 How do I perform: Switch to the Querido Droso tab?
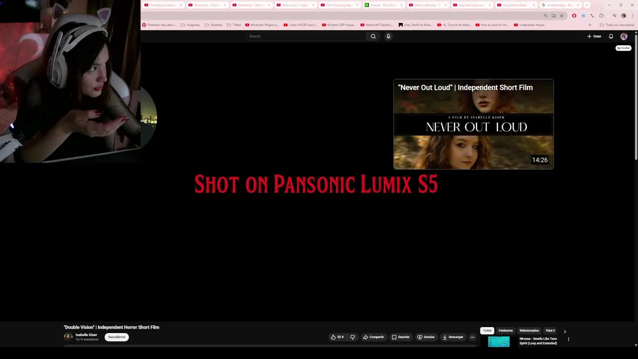point(472,5)
